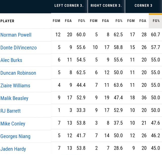This screenshot has width=162, height=155.
Task: Open Donte DiVincenzo's player link
Action: (x=18, y=47)
